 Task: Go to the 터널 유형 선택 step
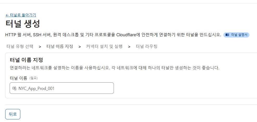(x=20, y=47)
